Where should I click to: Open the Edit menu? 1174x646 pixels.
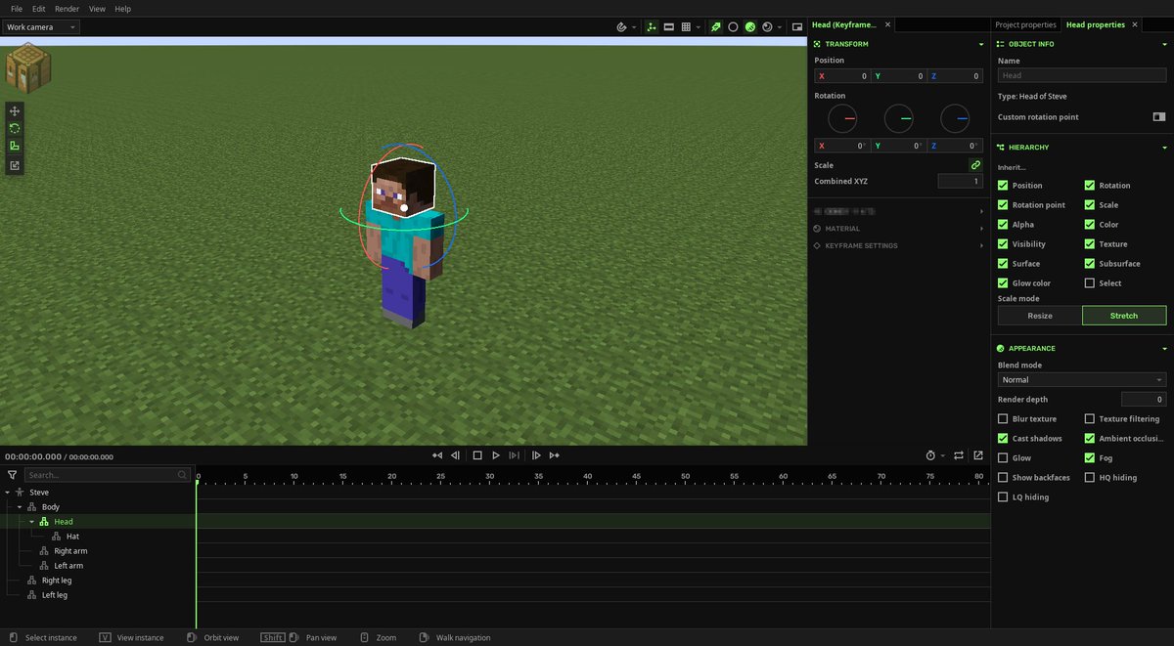[39, 9]
